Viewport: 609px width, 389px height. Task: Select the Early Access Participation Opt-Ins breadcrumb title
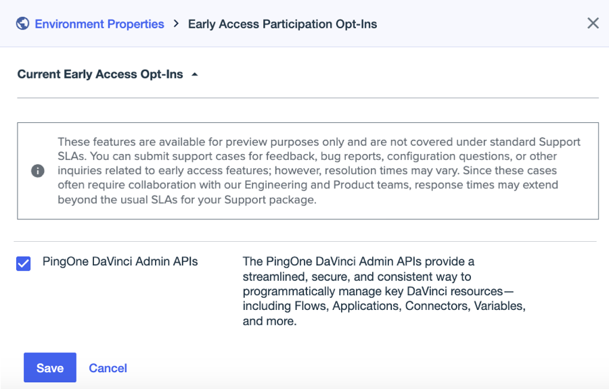282,24
